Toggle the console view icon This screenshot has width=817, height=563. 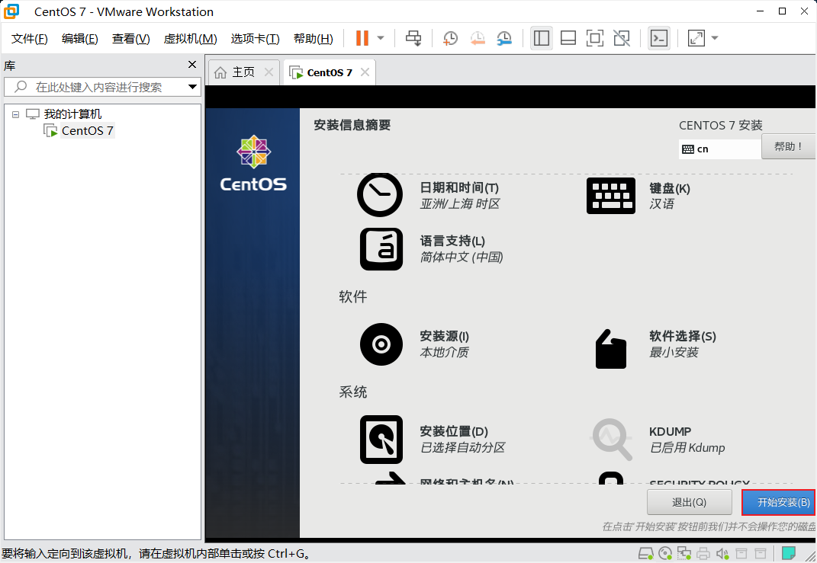point(658,38)
